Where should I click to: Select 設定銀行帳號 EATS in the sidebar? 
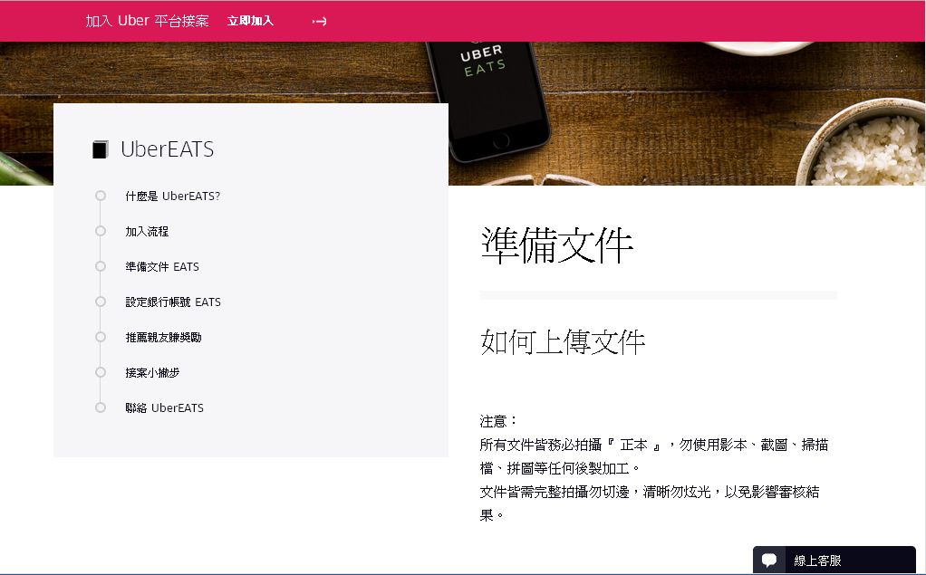coord(173,302)
